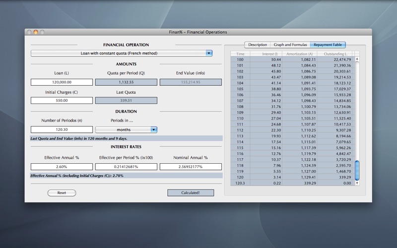Select table row with time 110
Screen dimensions: 397x248
(x=292, y=119)
